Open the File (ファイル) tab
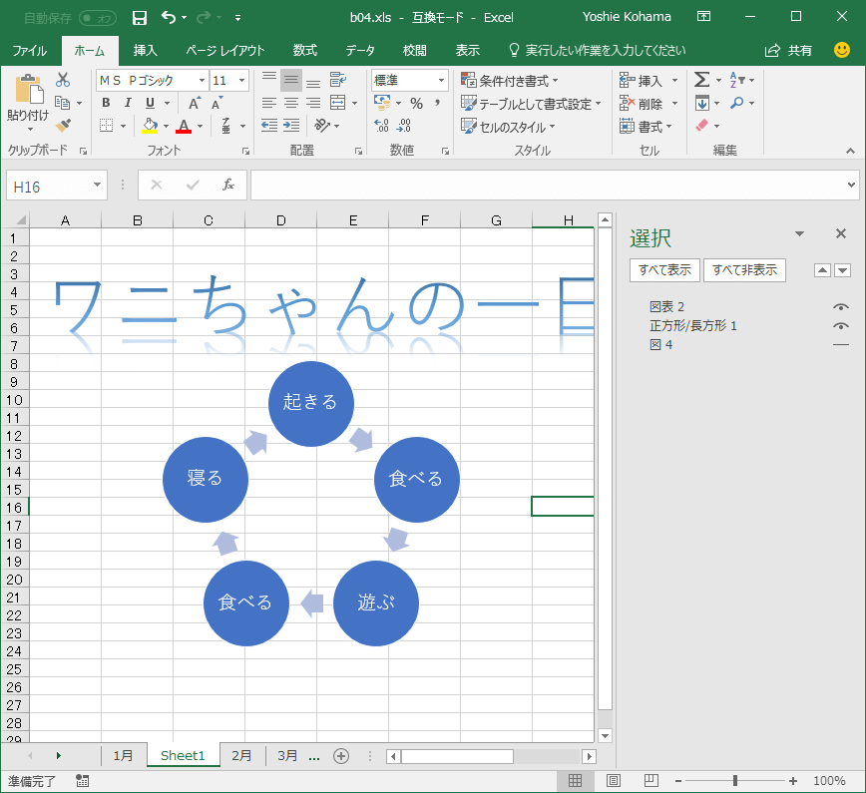 click(30, 50)
